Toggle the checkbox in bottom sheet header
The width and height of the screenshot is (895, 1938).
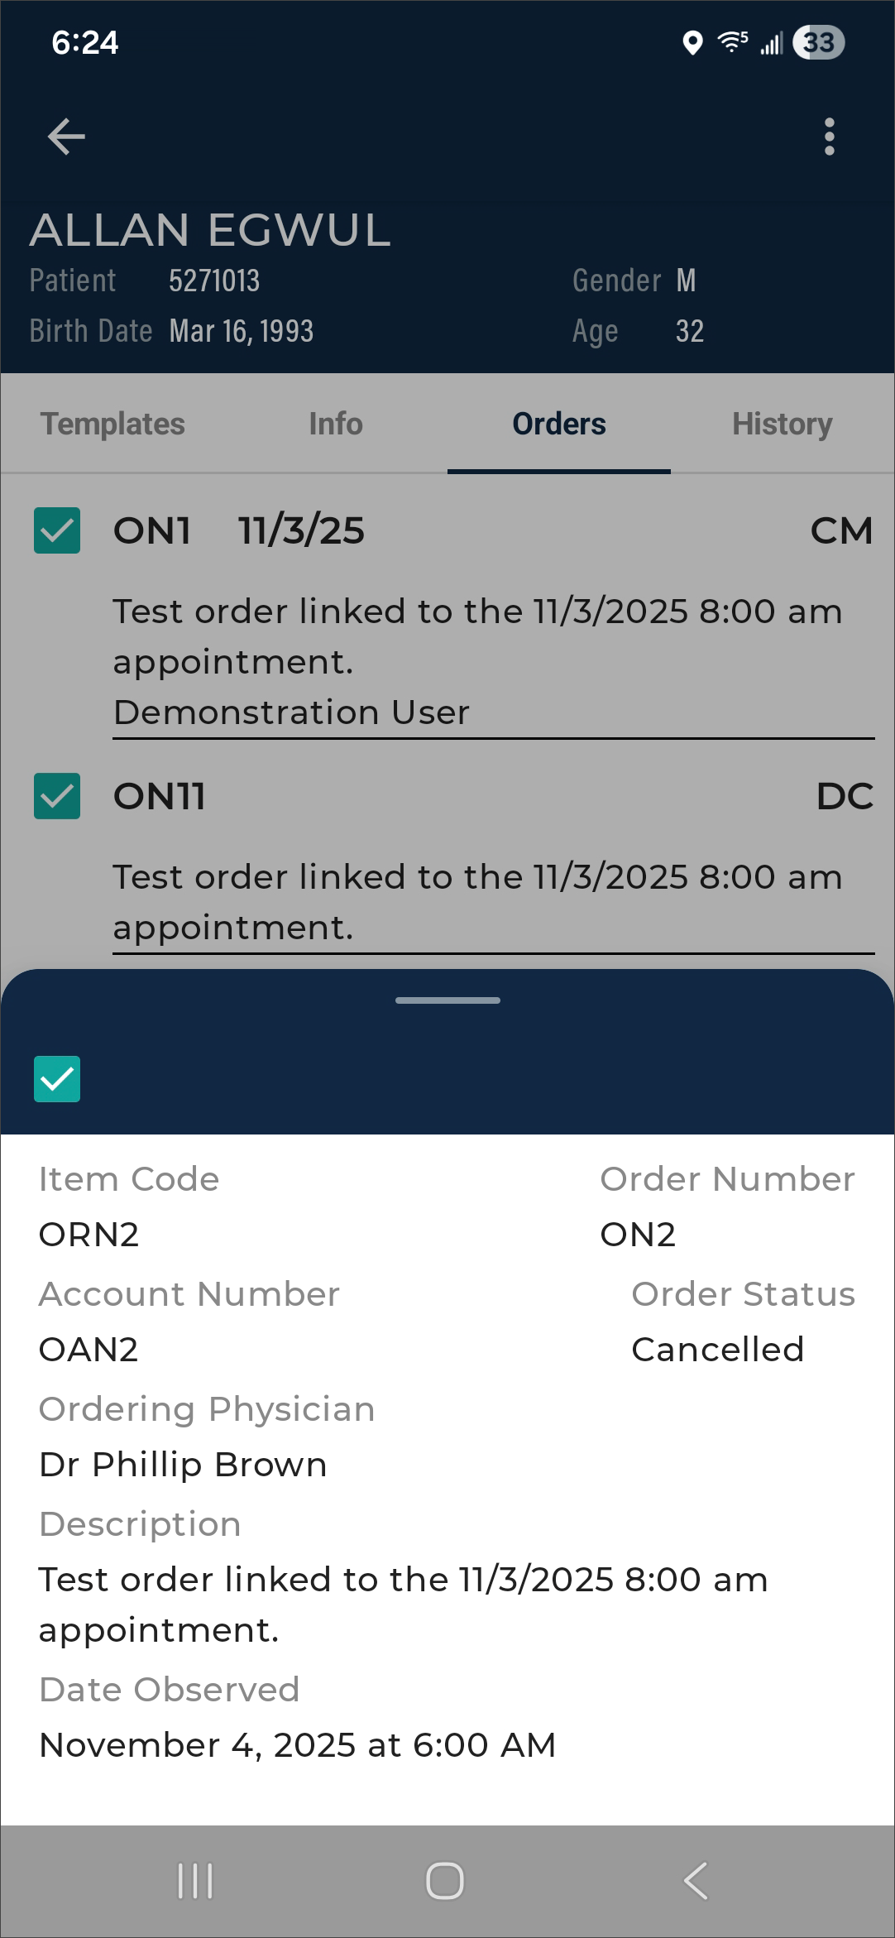(x=57, y=1079)
